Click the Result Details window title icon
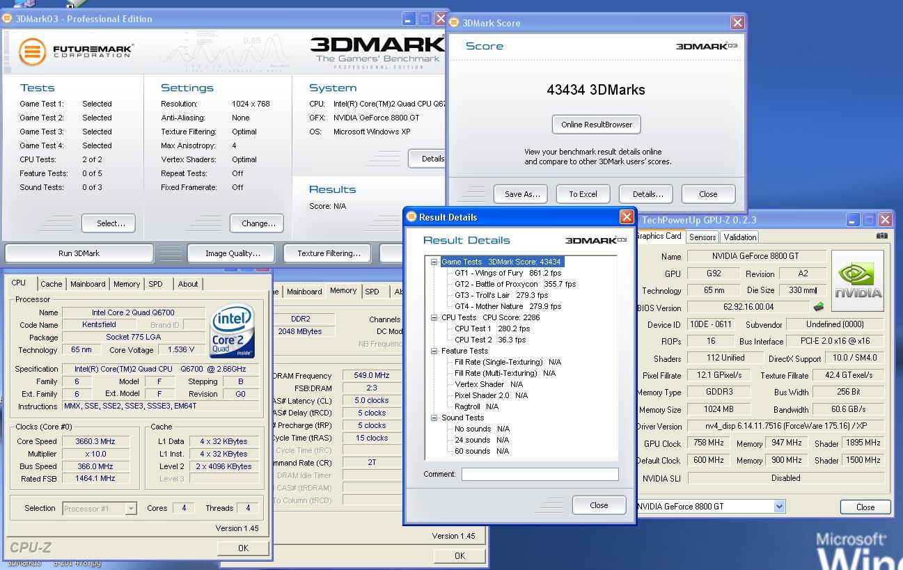 411,216
